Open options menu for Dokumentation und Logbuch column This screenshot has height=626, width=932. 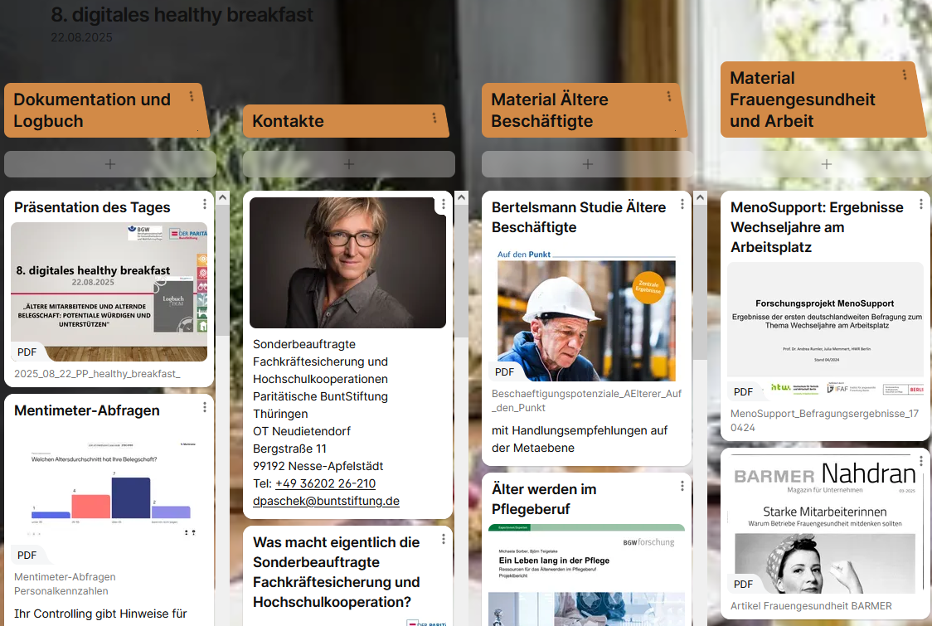(x=192, y=97)
